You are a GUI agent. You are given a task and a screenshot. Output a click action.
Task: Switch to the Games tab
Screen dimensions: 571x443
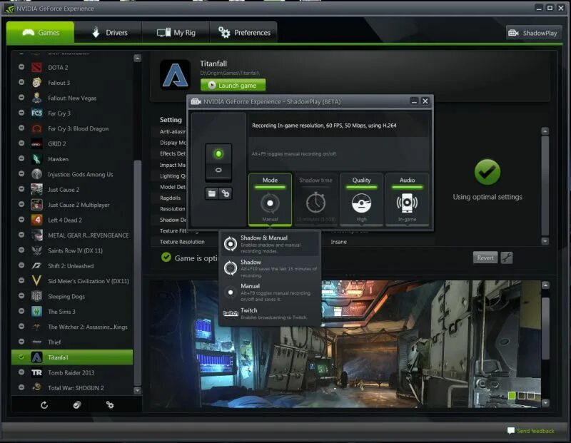pos(41,32)
